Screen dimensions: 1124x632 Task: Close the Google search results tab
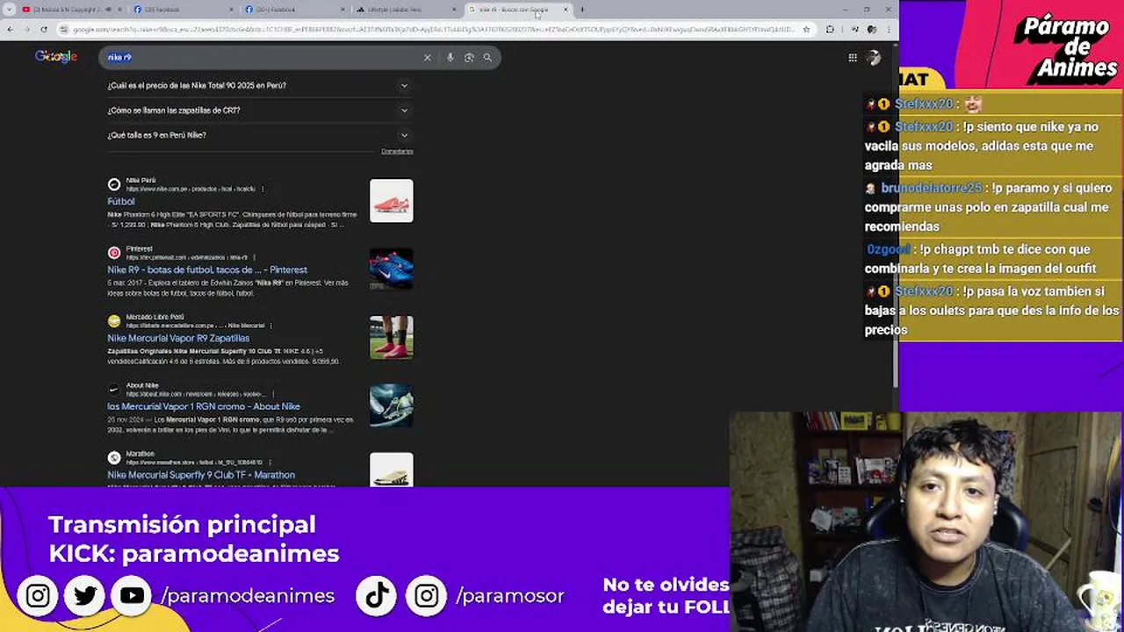pyautogui.click(x=566, y=10)
